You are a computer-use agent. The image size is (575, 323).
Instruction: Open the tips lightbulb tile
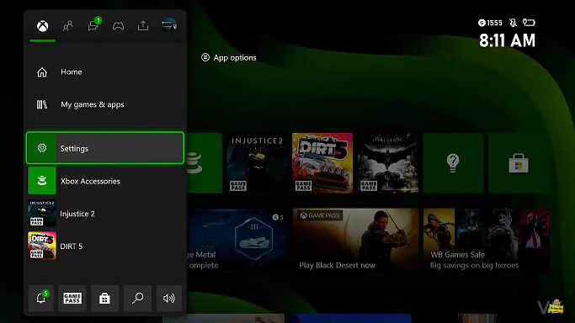(x=453, y=162)
